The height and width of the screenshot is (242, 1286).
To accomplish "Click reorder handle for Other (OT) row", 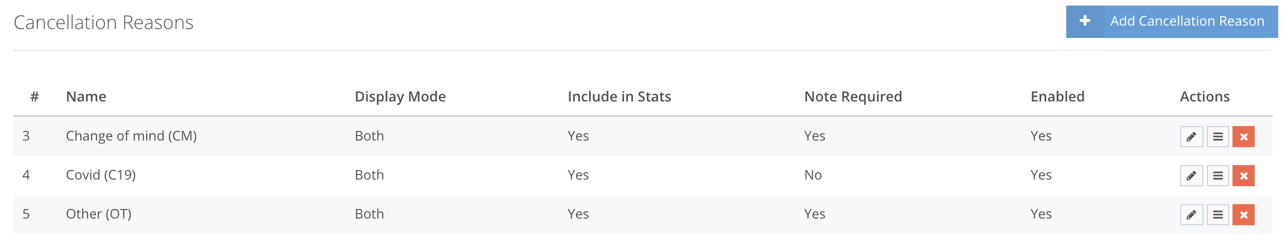I will [x=1218, y=215].
